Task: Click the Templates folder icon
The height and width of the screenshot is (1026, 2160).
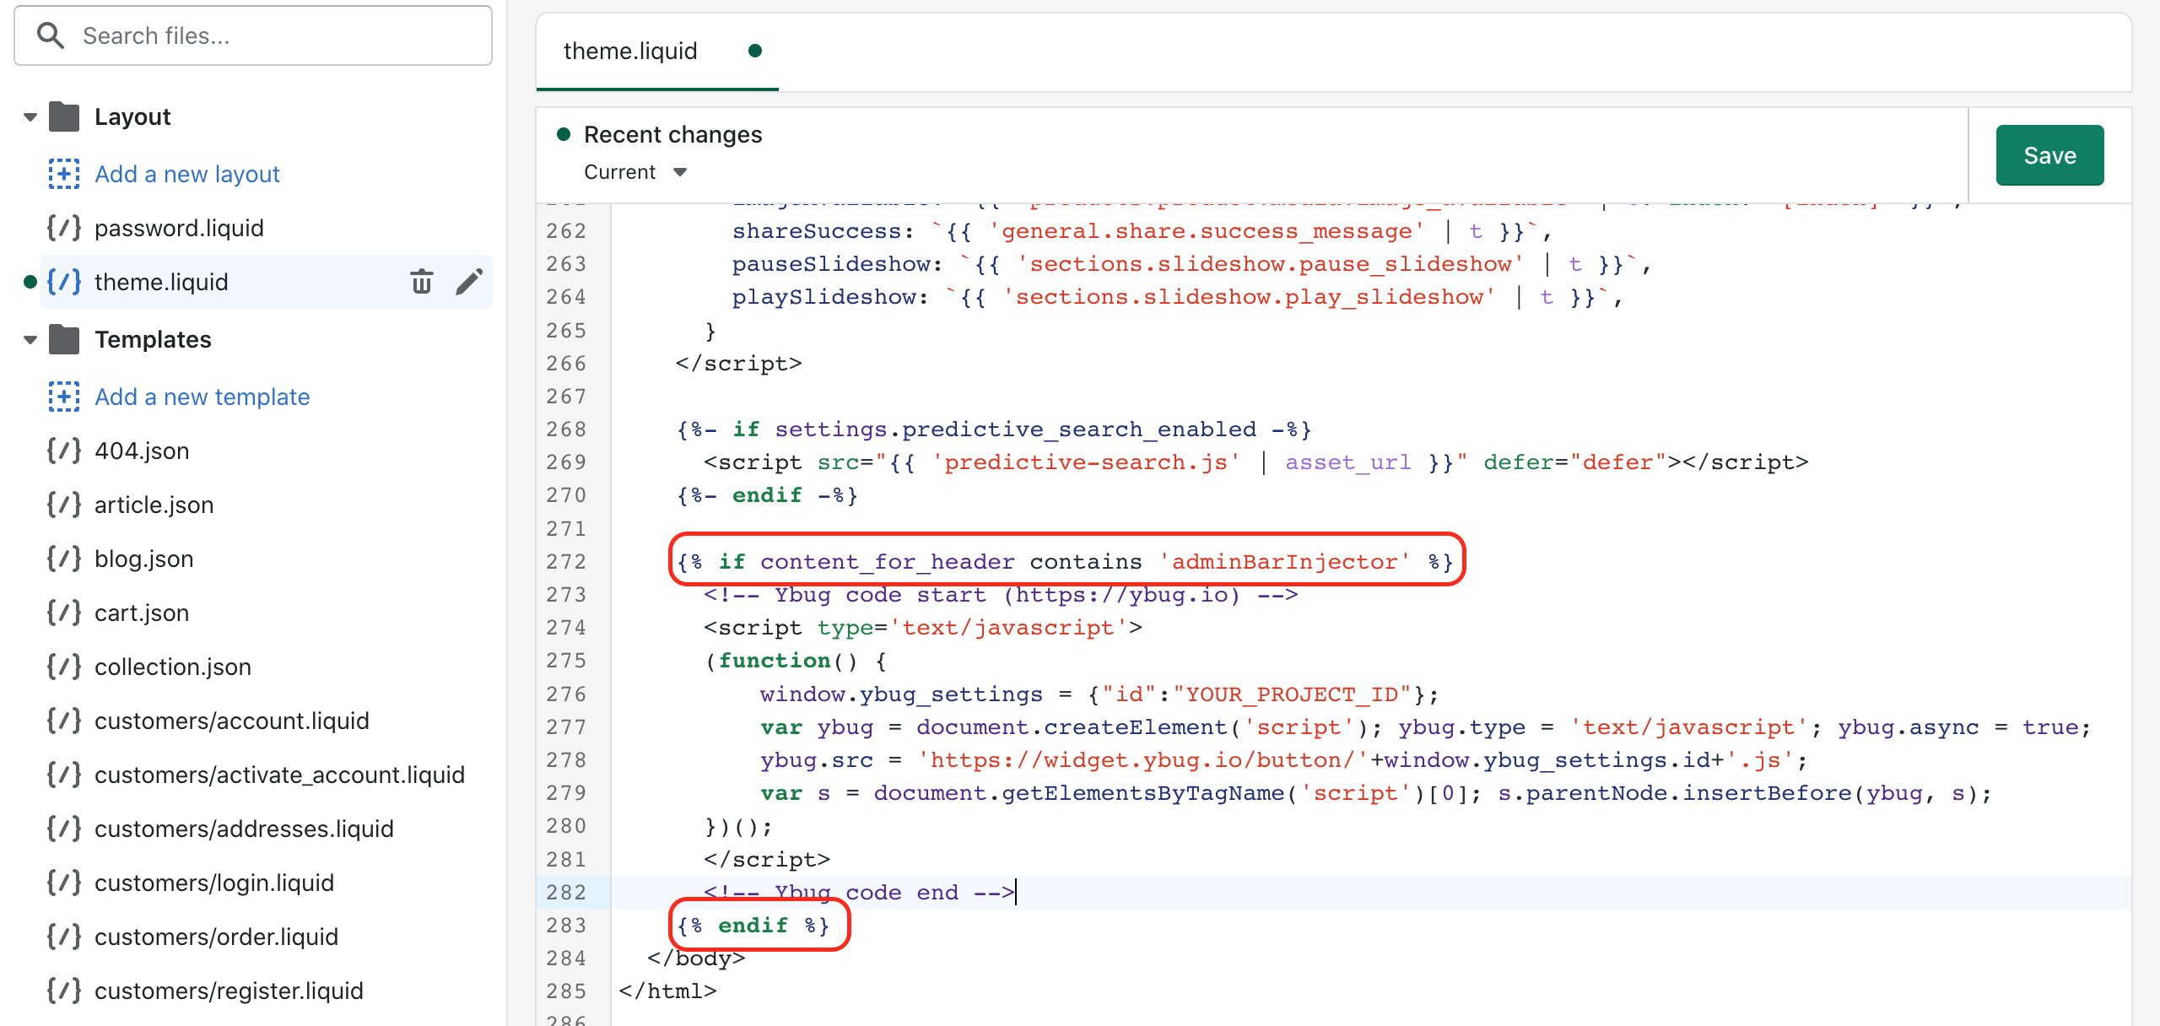Action: coord(64,339)
